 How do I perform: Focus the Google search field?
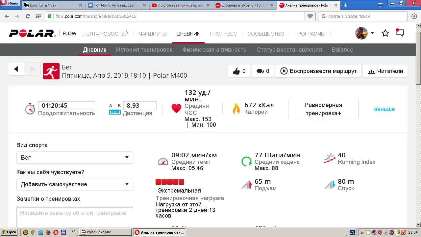363,16
